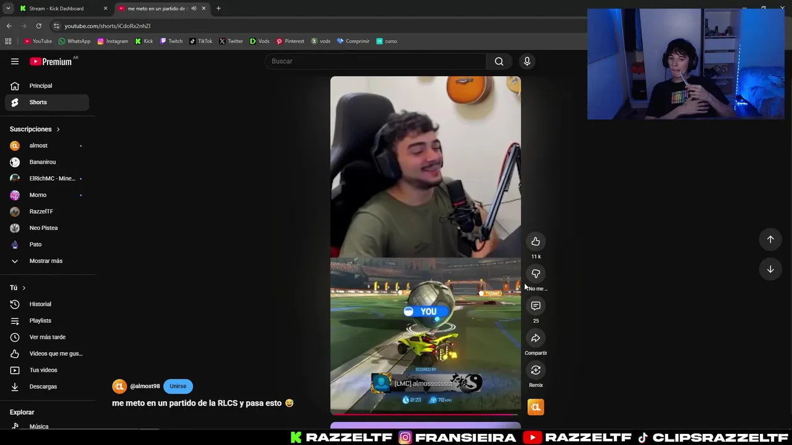Image resolution: width=792 pixels, height=445 pixels.
Task: Expand Suscripciones section chevron
Action: pos(58,129)
